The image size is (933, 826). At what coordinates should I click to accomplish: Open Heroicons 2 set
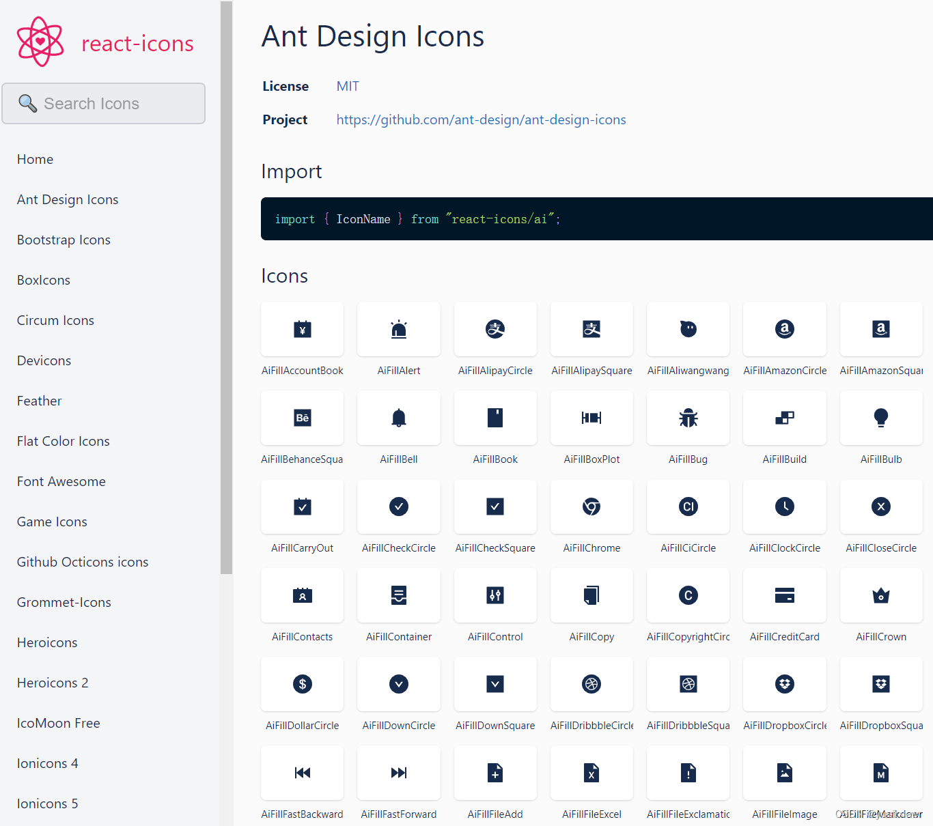pyautogui.click(x=53, y=683)
